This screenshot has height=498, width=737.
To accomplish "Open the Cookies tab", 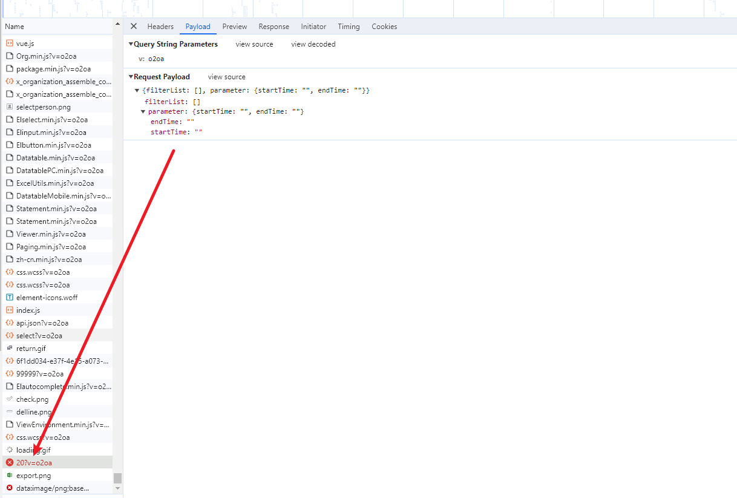I will pyautogui.click(x=384, y=27).
